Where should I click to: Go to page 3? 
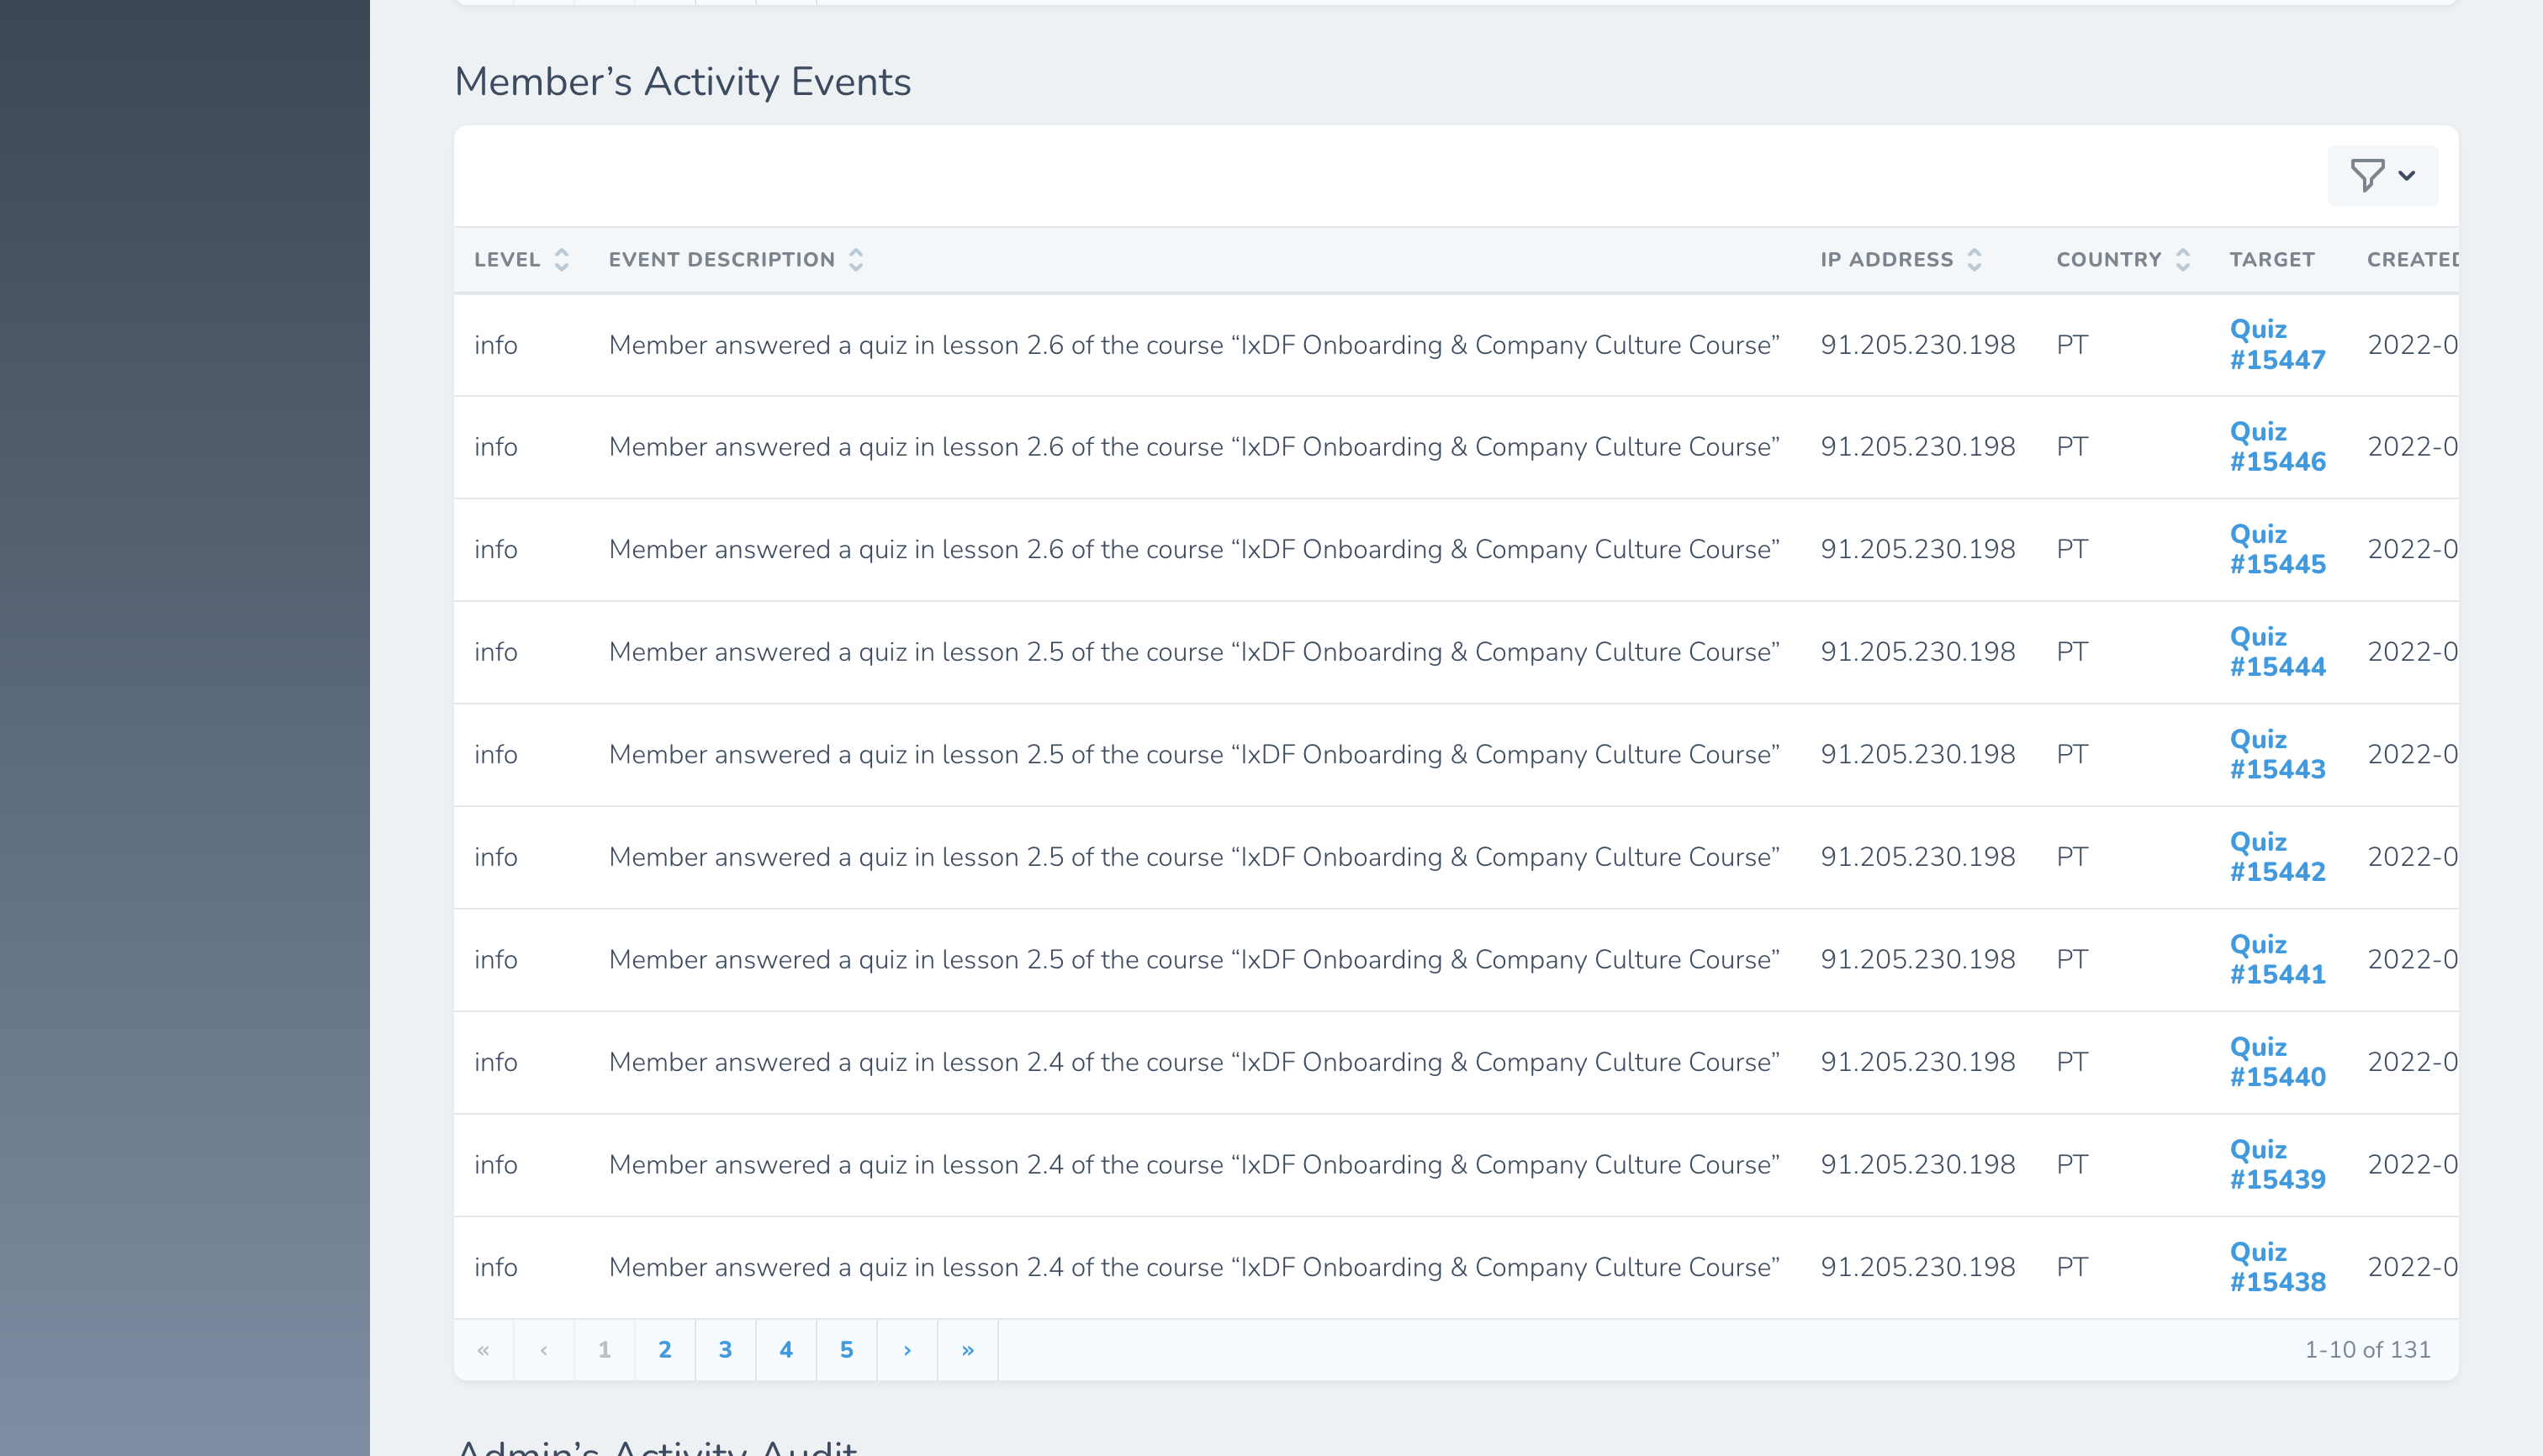(725, 1350)
